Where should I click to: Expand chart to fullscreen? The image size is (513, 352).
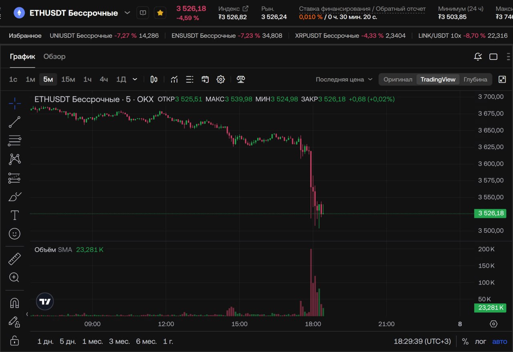(502, 79)
